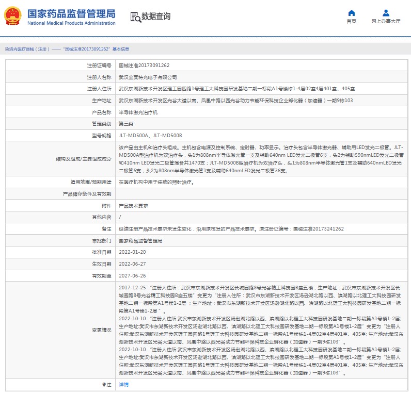Click the 备注 remark text
Viewport: 411px width, 394px height.
(x=231, y=229)
